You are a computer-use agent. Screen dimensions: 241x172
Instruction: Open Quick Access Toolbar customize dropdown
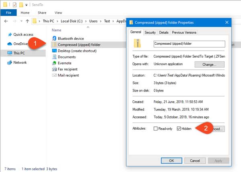coord(27,5)
